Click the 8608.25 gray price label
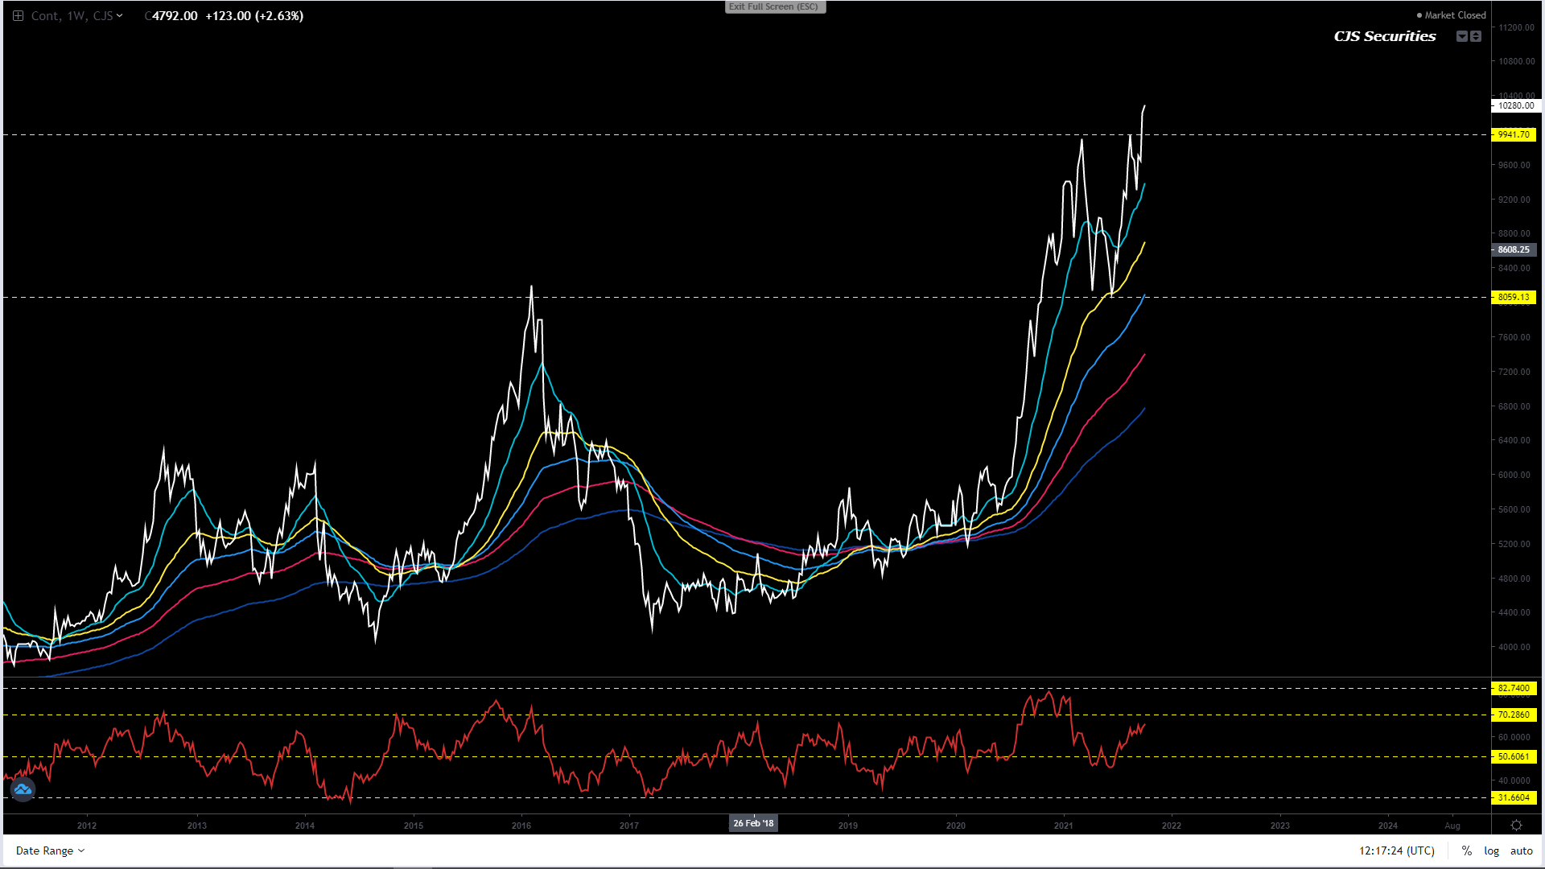The image size is (1545, 869). 1514,249
